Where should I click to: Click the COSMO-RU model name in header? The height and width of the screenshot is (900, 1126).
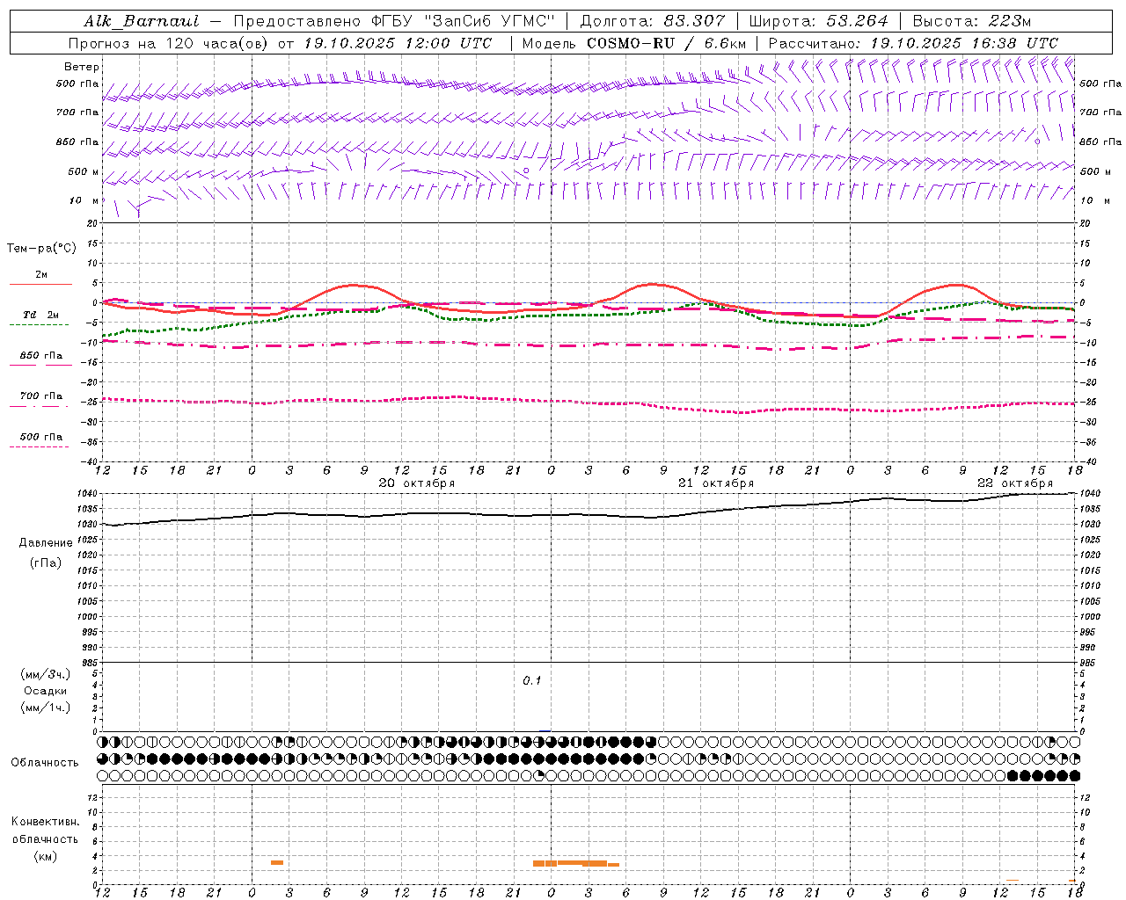pyautogui.click(x=630, y=43)
